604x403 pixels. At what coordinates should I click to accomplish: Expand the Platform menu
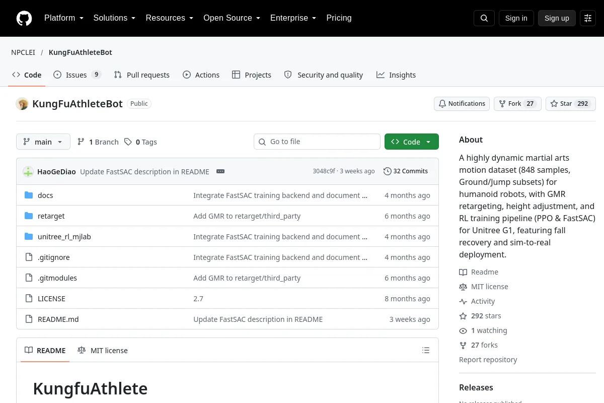64,18
